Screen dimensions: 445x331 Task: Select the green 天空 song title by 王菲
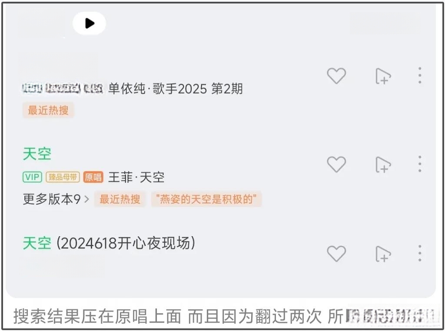37,154
